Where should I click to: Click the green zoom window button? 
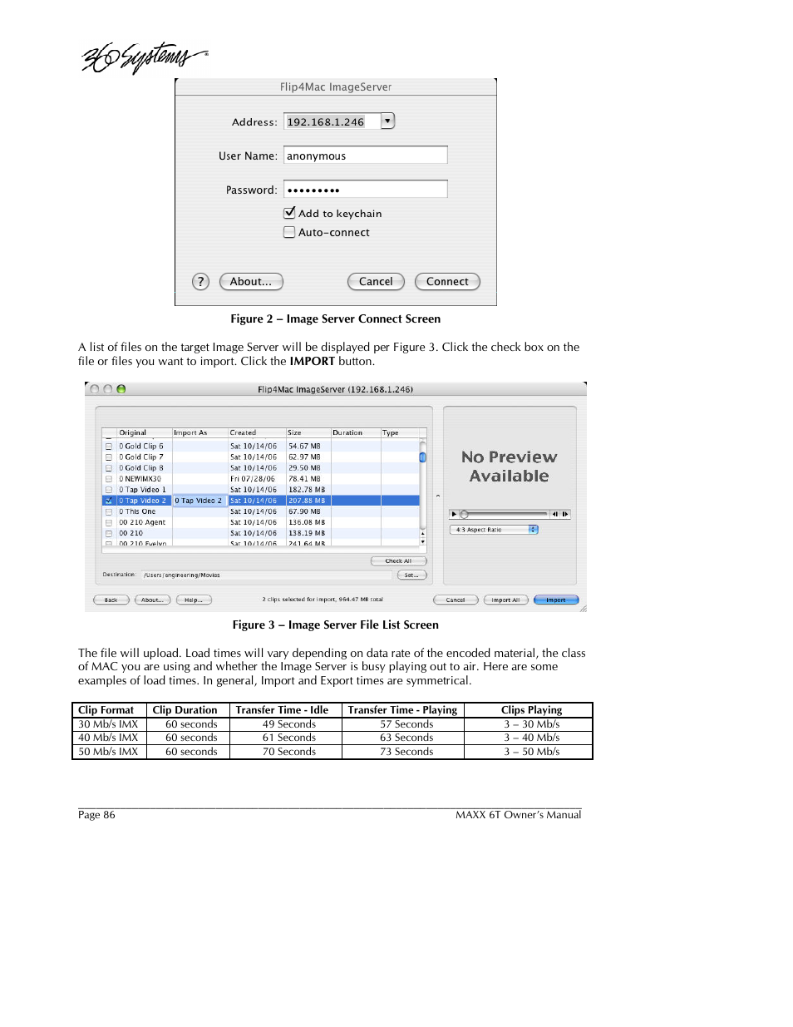(x=121, y=389)
